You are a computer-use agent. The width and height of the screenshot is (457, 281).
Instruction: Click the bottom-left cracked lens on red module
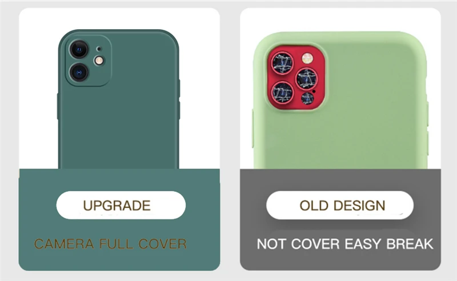(282, 93)
